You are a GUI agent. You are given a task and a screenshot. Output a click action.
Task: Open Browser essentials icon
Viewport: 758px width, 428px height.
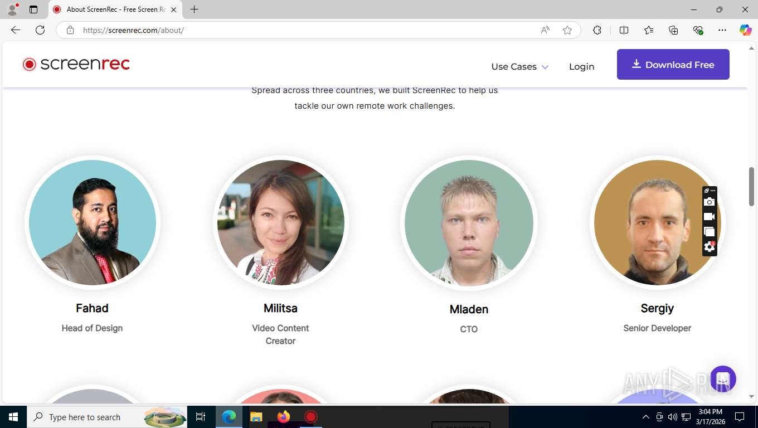(698, 30)
